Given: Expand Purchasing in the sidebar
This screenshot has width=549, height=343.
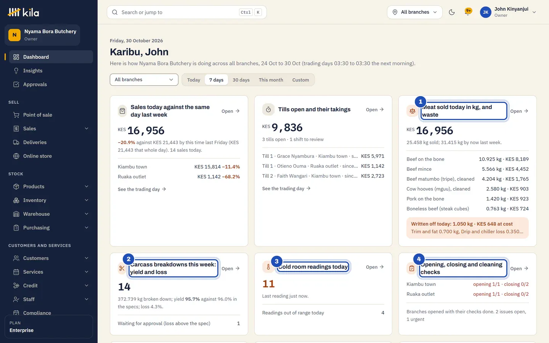Looking at the screenshot, I should [51, 228].
